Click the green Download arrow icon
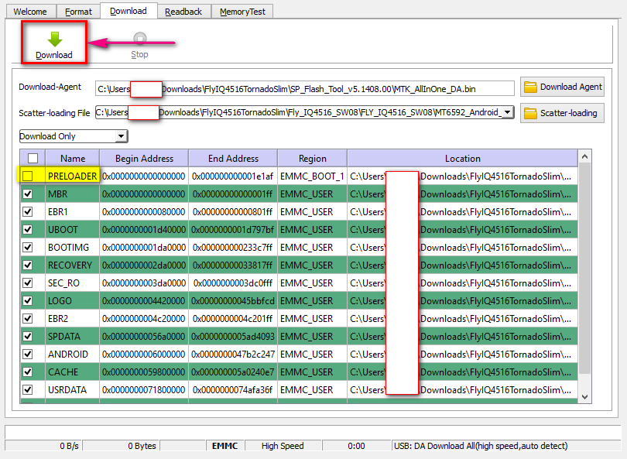627x459 pixels. pos(54,39)
